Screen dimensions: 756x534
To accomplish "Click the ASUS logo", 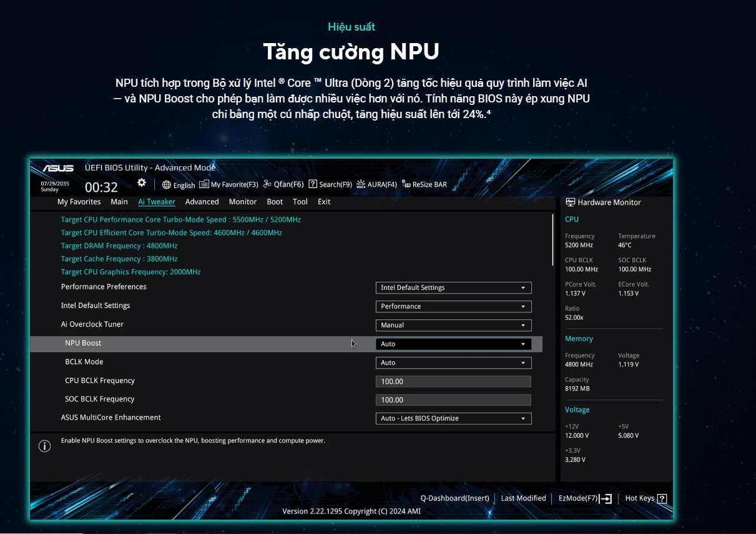I will point(58,168).
